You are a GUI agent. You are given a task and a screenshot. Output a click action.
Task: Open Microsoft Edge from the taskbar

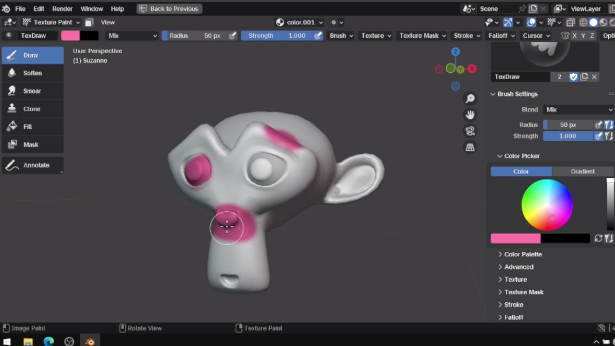pyautogui.click(x=49, y=341)
